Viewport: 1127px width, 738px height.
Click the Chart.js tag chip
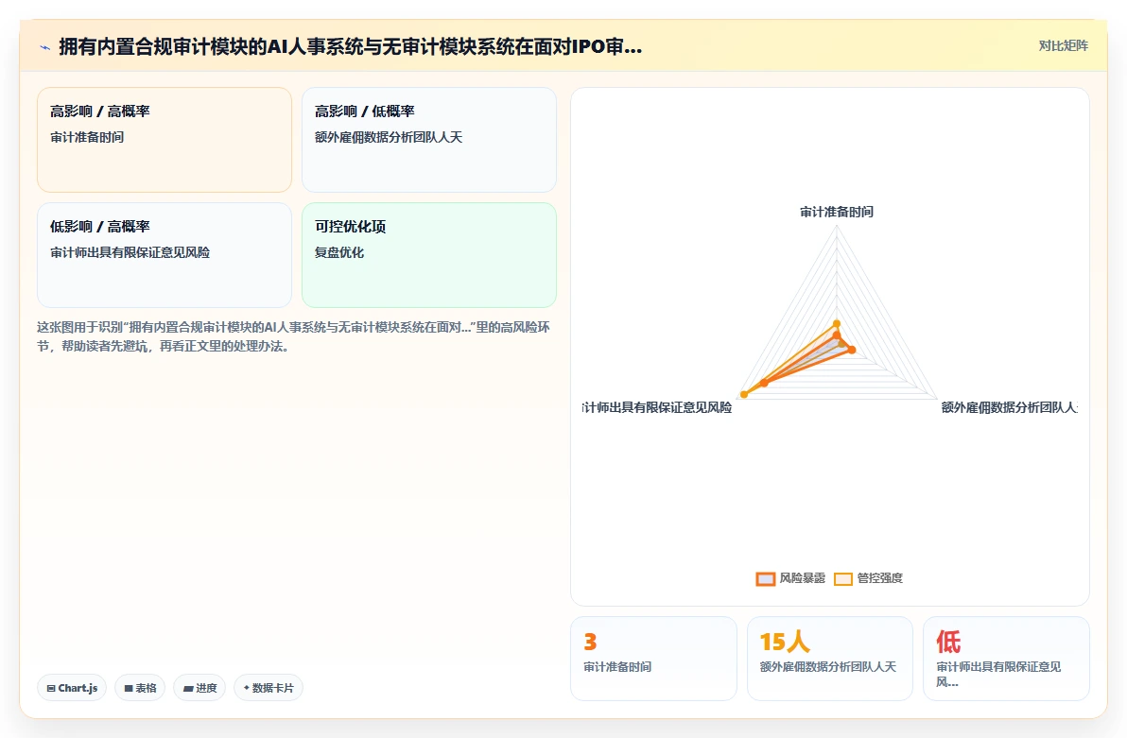[x=72, y=688]
